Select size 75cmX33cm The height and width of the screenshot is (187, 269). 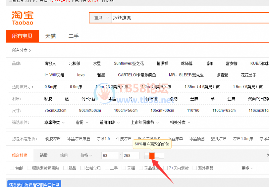point(55,111)
